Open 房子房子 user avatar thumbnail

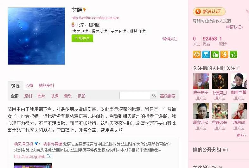click(x=201, y=81)
